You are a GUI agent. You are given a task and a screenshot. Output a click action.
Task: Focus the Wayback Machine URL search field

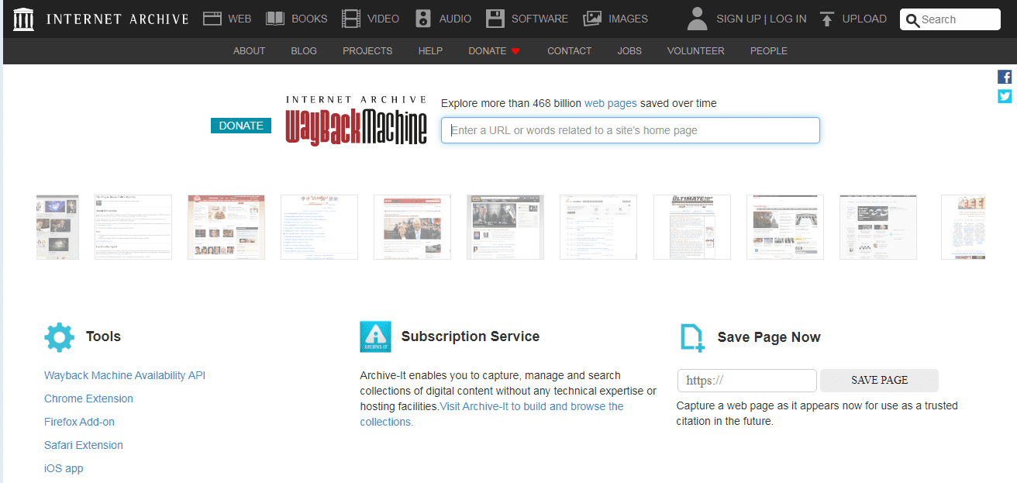click(630, 130)
